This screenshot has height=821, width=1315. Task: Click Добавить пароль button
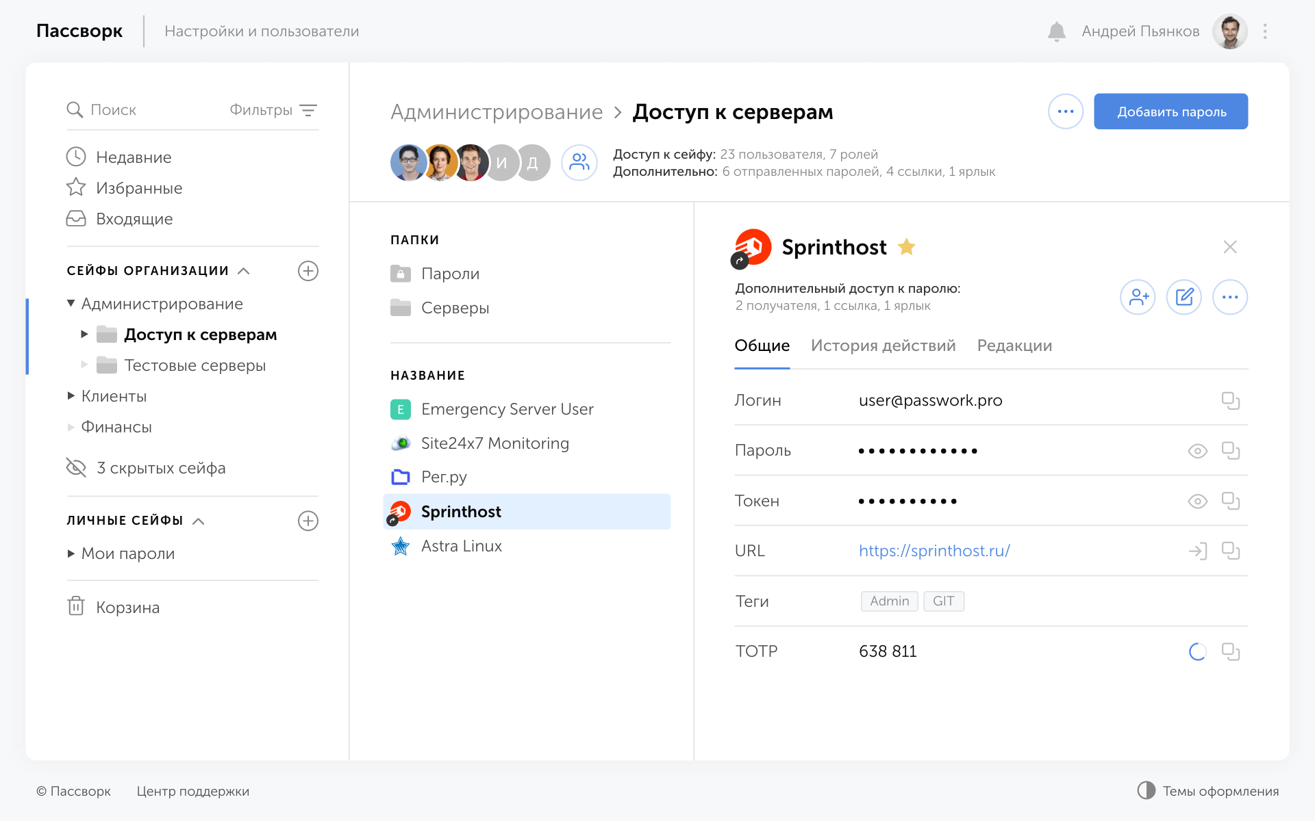(1171, 112)
